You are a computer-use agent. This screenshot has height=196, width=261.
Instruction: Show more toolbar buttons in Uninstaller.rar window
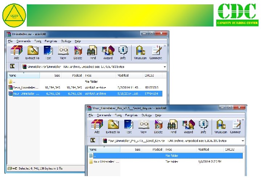[165, 46]
